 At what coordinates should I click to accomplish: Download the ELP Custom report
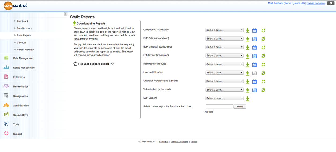[x=248, y=99]
